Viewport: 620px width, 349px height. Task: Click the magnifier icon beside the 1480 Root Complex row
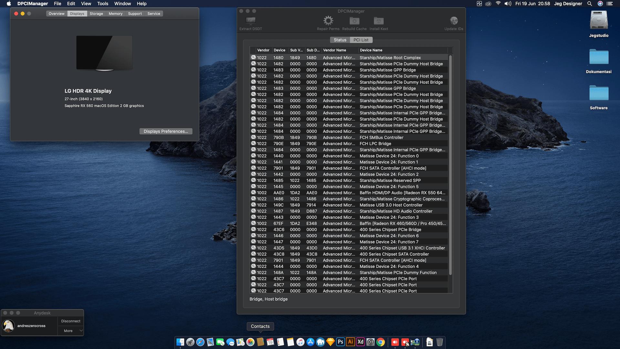(x=253, y=58)
